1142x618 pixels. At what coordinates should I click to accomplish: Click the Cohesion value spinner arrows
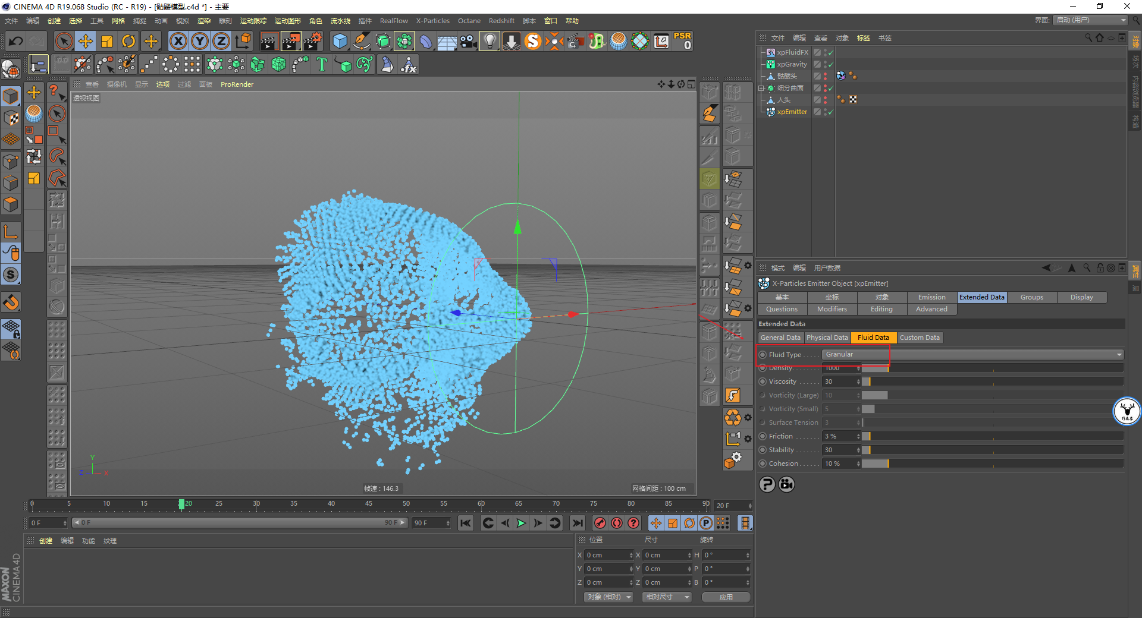858,463
